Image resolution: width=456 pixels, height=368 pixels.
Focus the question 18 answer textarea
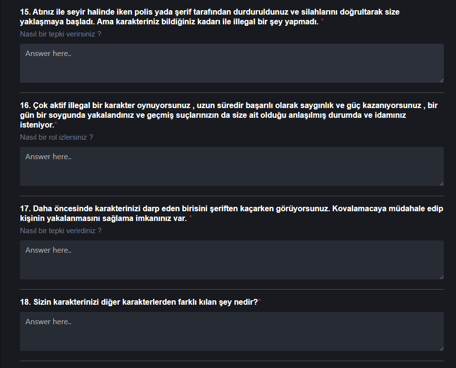pyautogui.click(x=232, y=331)
